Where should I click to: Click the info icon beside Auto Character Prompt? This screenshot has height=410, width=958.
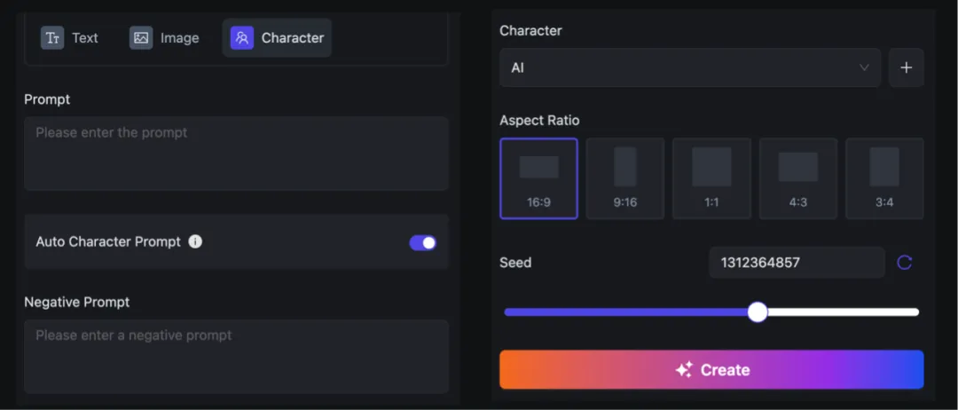point(195,241)
